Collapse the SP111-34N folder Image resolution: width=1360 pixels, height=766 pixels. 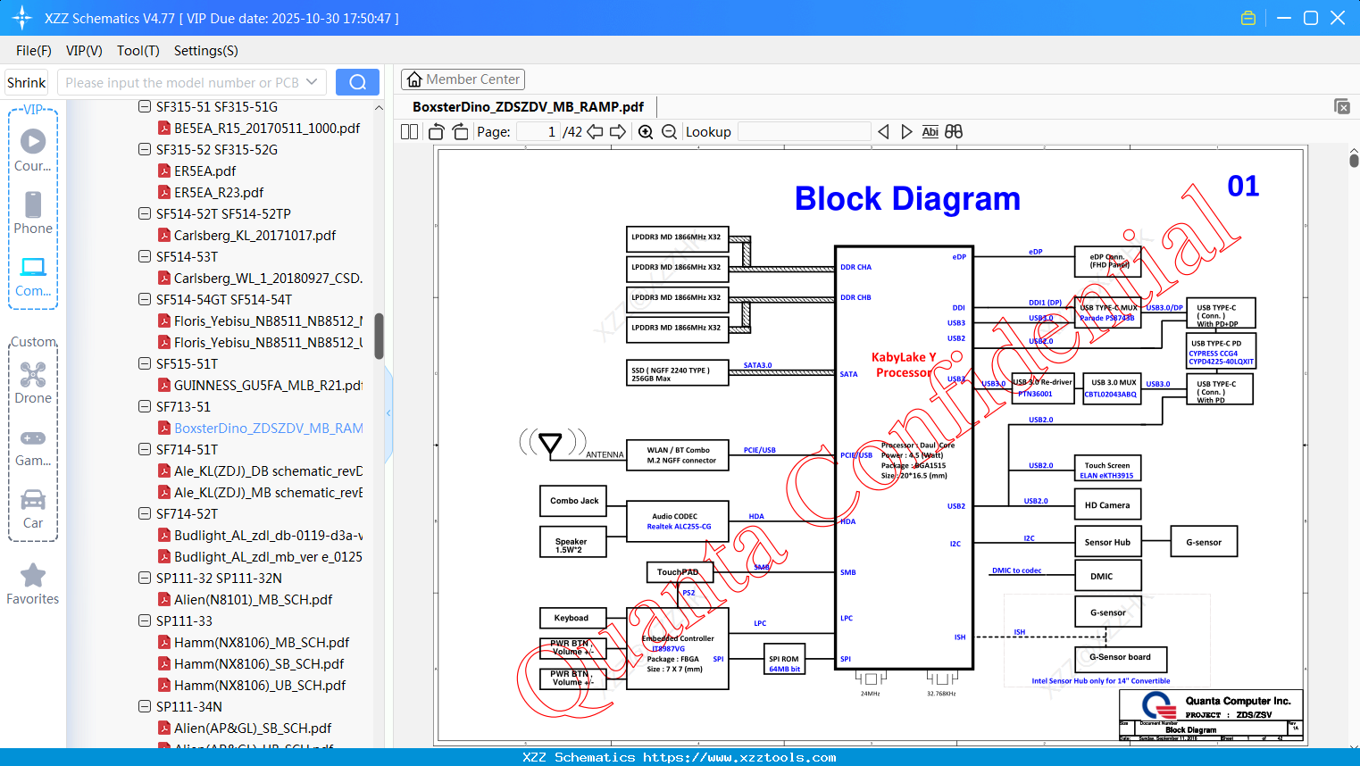[x=145, y=706]
